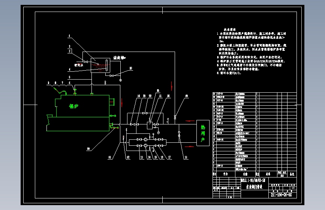Screen dimensions: 325x210
Task: Click the upper circulation pump symbol
Action: tap(146, 139)
